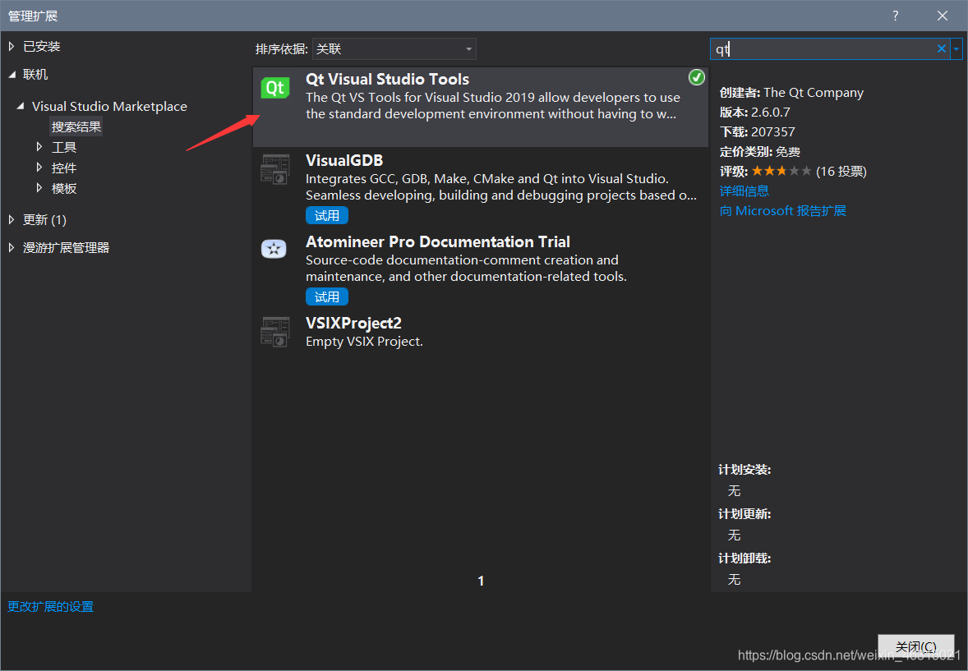The height and width of the screenshot is (671, 968).
Task: Click the 版本: 2.6.0.7 text
Action: [x=755, y=113]
